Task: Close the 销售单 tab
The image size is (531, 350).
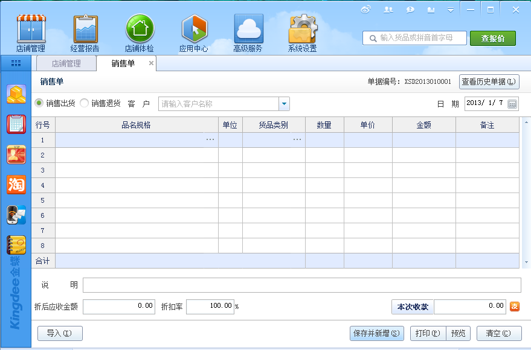Action: (151, 63)
